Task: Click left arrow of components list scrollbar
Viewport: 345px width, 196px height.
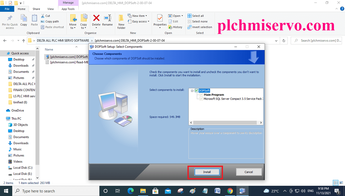Action: [x=191, y=122]
